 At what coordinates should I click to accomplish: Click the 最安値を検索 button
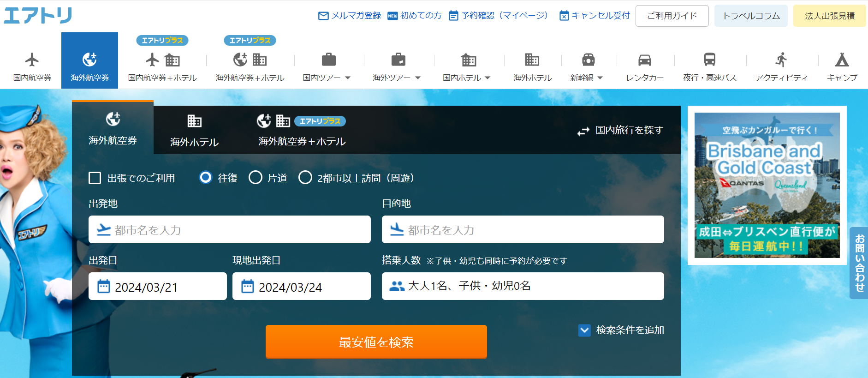point(376,342)
